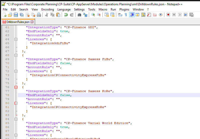Click the New file toolbar icon

point(4,15)
